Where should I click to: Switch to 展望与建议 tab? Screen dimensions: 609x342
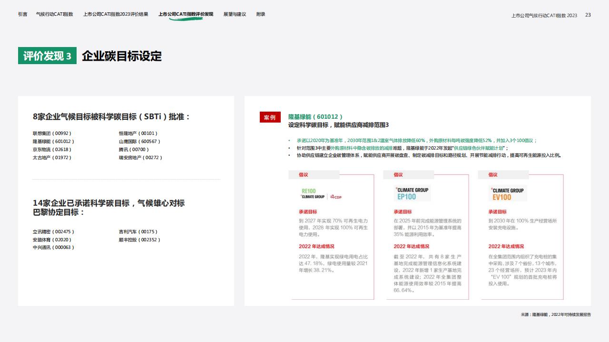tap(235, 14)
